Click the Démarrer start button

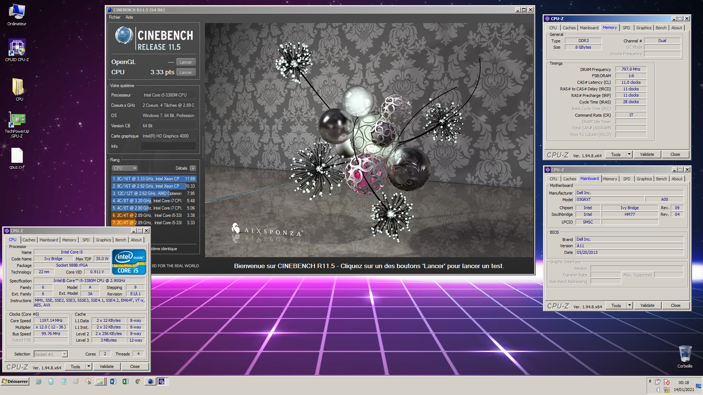click(15, 381)
